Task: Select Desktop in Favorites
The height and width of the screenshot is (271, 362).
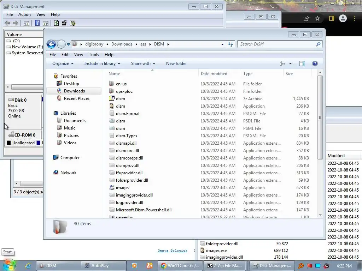Action: click(x=71, y=83)
